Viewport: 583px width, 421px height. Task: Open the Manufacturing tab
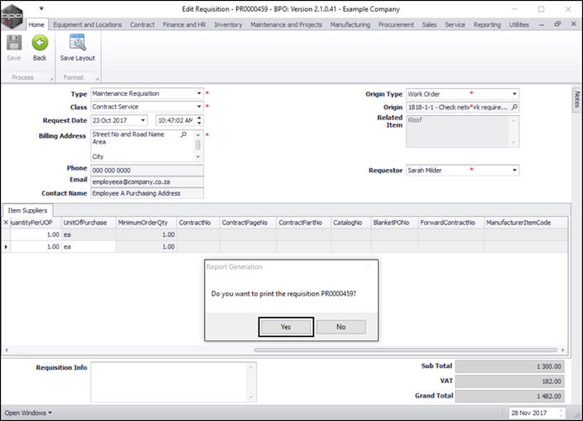pos(349,24)
